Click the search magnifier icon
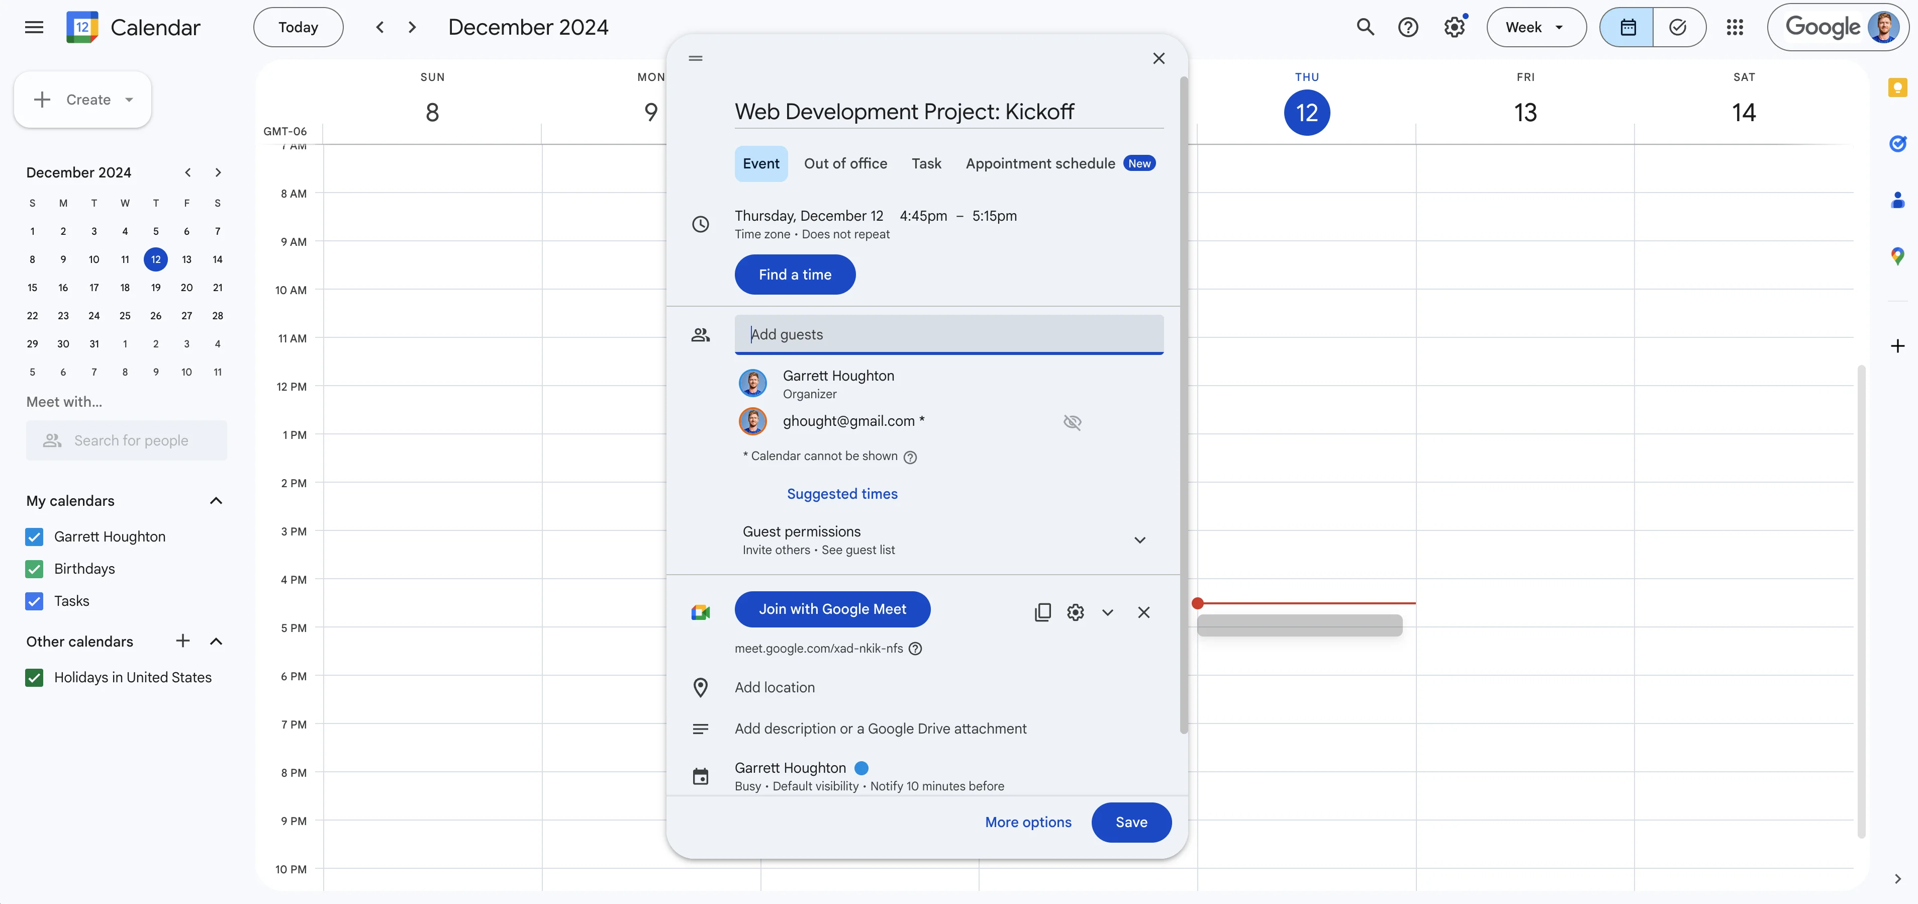 pos(1365,28)
